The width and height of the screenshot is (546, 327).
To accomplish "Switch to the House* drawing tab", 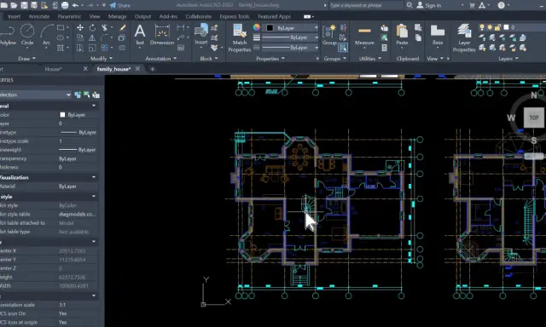I will (53, 69).
